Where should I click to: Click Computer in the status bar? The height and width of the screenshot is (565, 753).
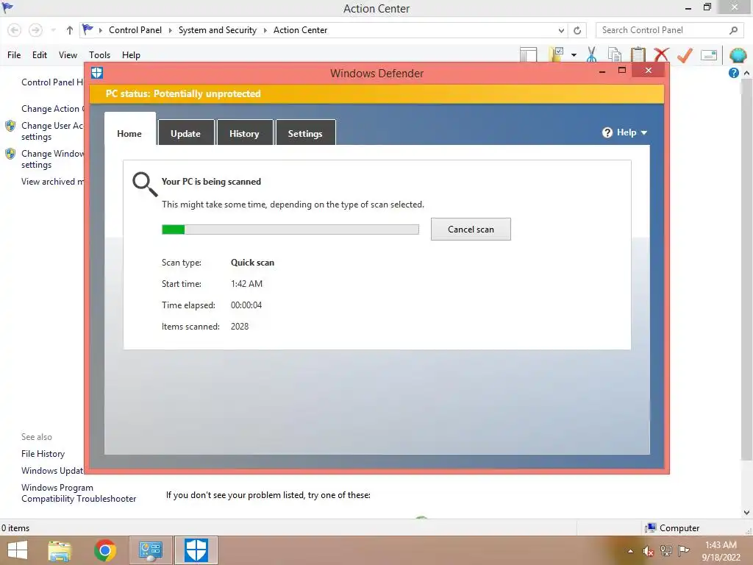[x=679, y=528]
